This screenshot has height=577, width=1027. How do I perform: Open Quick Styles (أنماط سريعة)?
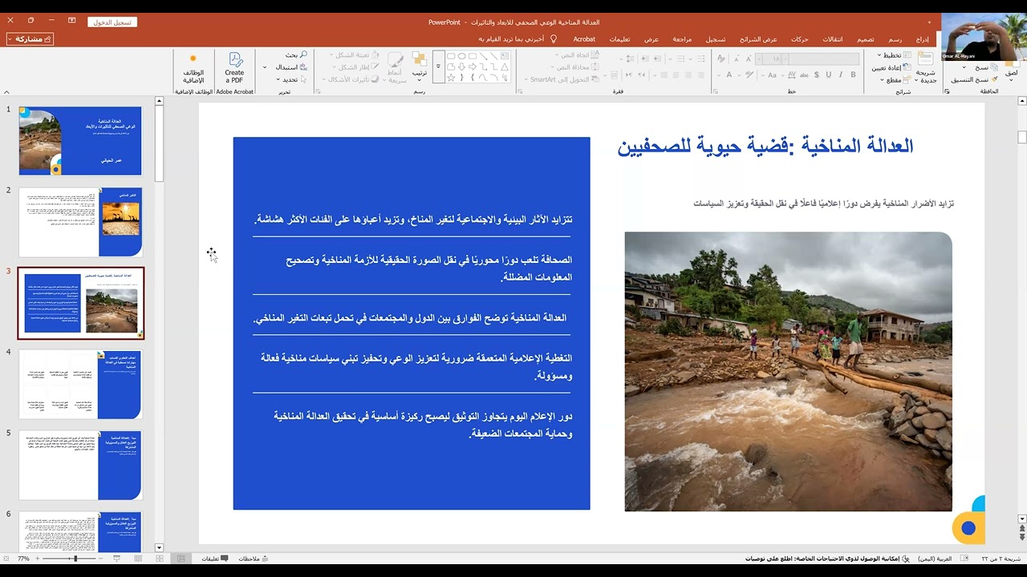(395, 68)
